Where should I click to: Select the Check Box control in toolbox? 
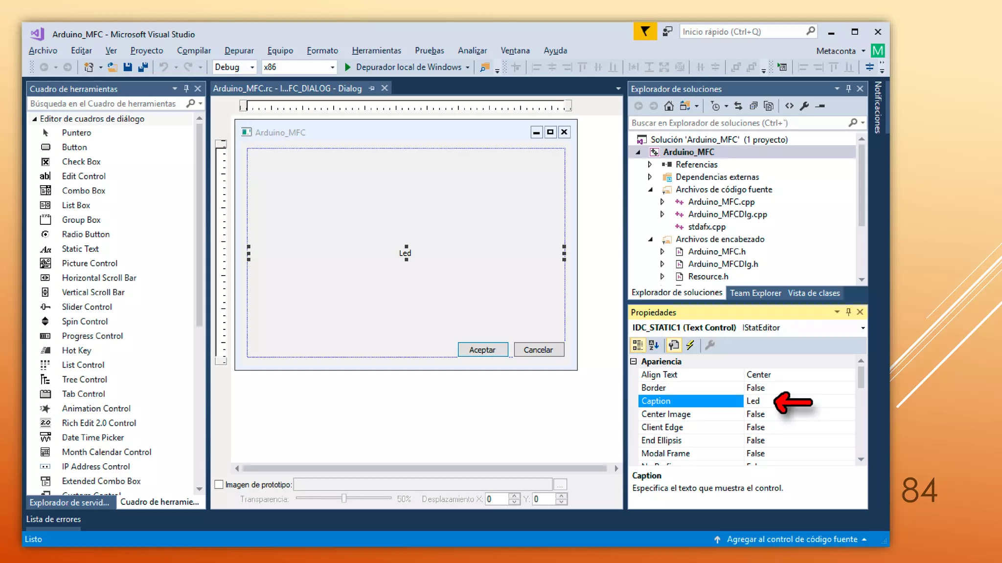pos(81,162)
